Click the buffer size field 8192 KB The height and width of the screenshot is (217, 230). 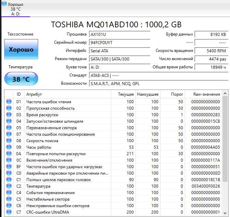click(212, 35)
